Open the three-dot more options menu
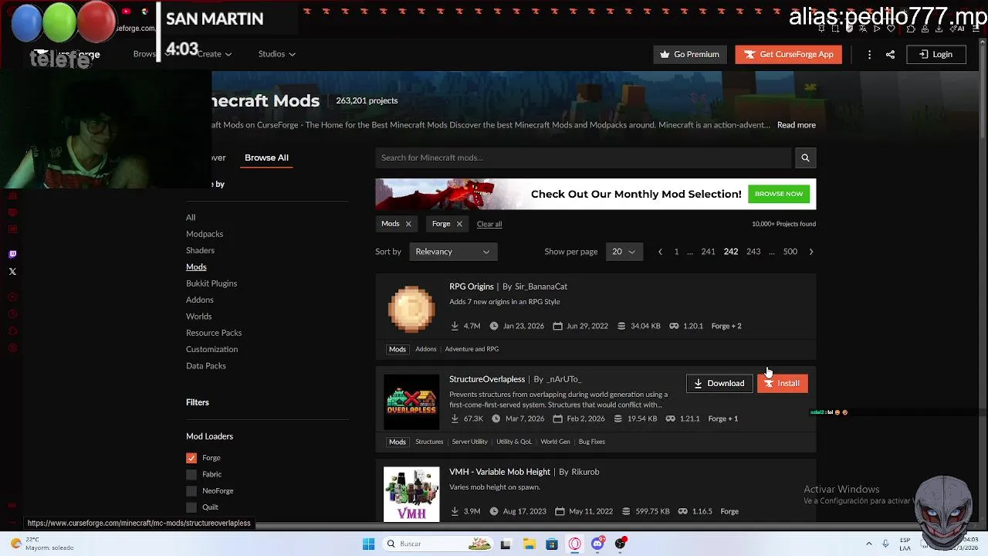The height and width of the screenshot is (556, 988). [x=869, y=54]
